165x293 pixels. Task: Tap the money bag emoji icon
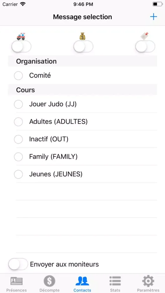point(82,36)
